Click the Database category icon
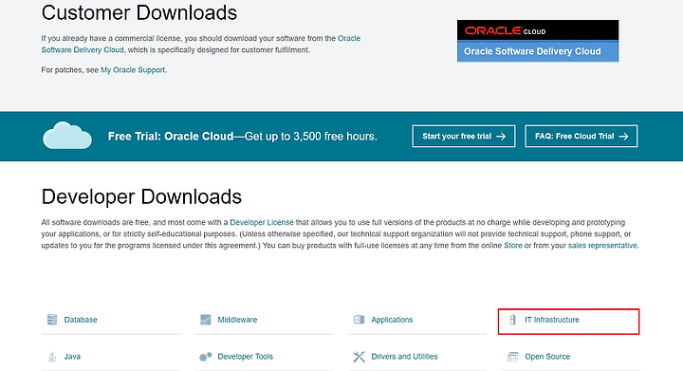 pos(52,320)
